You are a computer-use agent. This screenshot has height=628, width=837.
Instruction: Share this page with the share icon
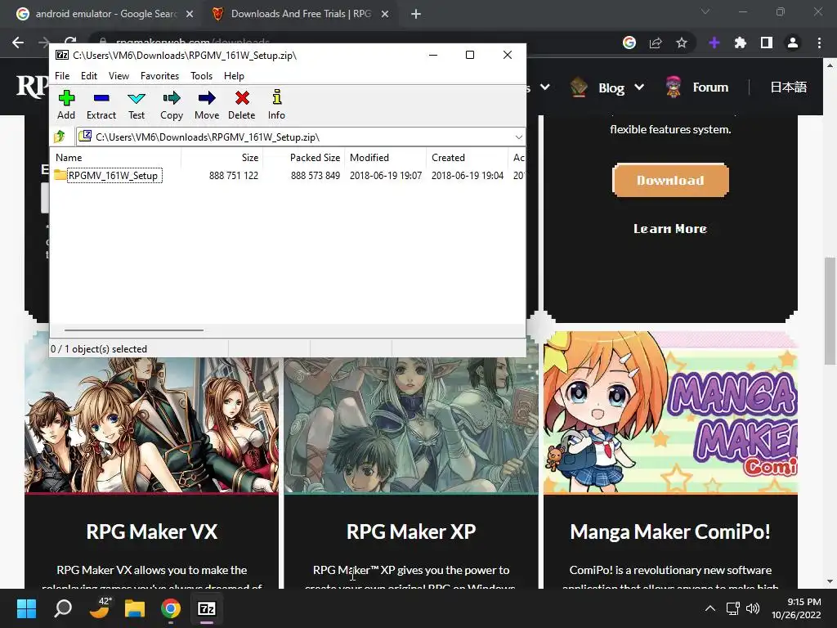pyautogui.click(x=656, y=43)
